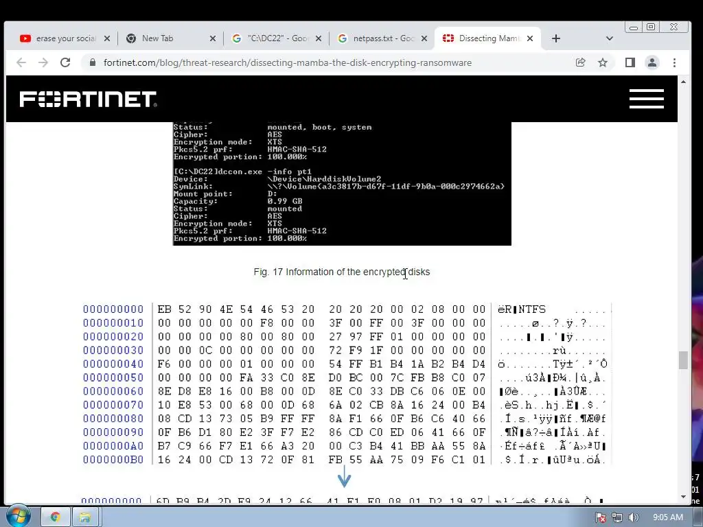Minimize the Chrome window
The image size is (703, 527).
pos(634,27)
